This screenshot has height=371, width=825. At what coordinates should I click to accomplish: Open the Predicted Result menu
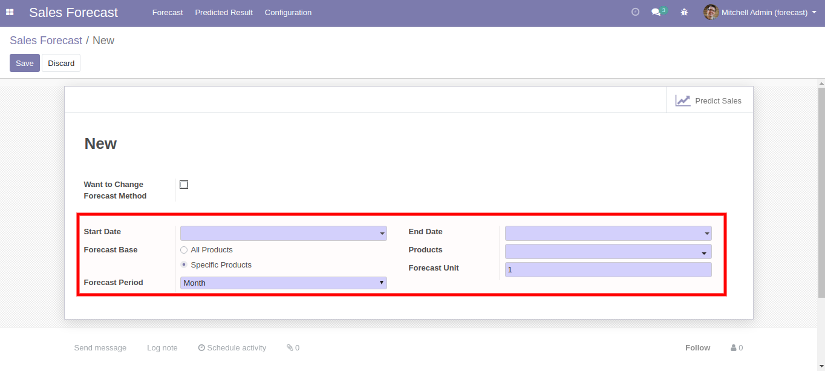(x=224, y=12)
